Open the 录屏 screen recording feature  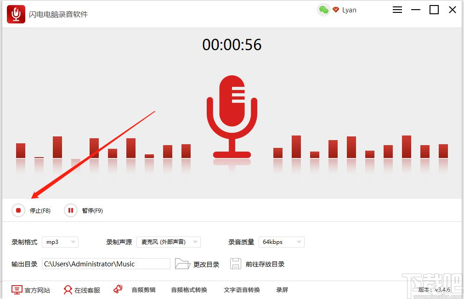pos(282,290)
